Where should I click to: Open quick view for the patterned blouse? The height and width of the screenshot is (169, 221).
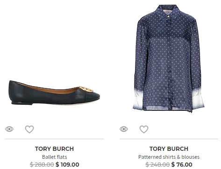pos(124,129)
